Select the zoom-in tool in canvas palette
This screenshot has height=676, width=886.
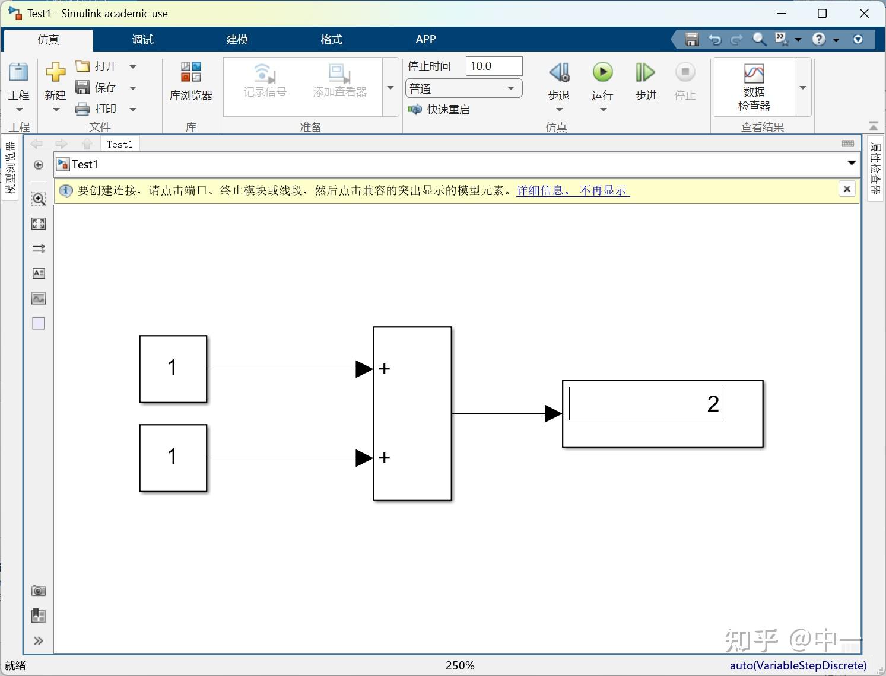pyautogui.click(x=39, y=199)
